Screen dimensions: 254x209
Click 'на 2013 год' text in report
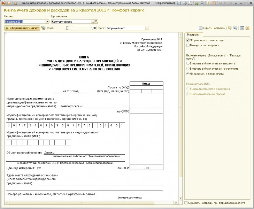tap(71, 91)
